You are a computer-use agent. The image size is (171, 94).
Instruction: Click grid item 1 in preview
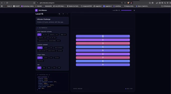pyautogui.click(x=103, y=36)
